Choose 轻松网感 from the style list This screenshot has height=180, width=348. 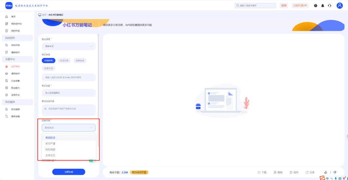pyautogui.click(x=69, y=149)
